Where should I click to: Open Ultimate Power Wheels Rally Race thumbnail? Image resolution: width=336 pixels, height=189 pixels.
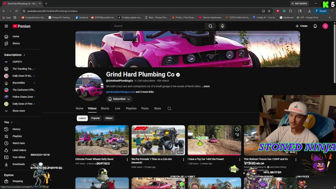(102, 140)
